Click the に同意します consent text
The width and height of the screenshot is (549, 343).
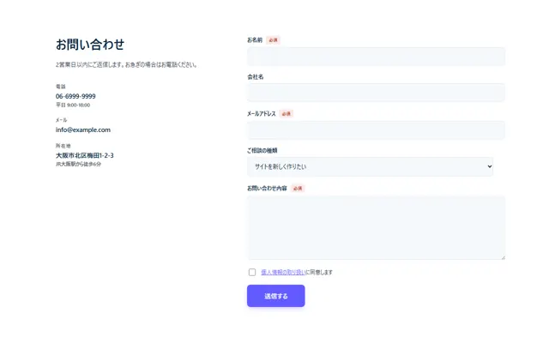coord(319,272)
